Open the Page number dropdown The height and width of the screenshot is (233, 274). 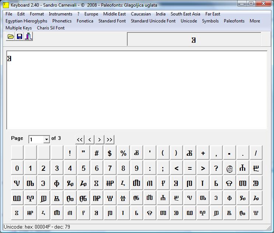46,140
